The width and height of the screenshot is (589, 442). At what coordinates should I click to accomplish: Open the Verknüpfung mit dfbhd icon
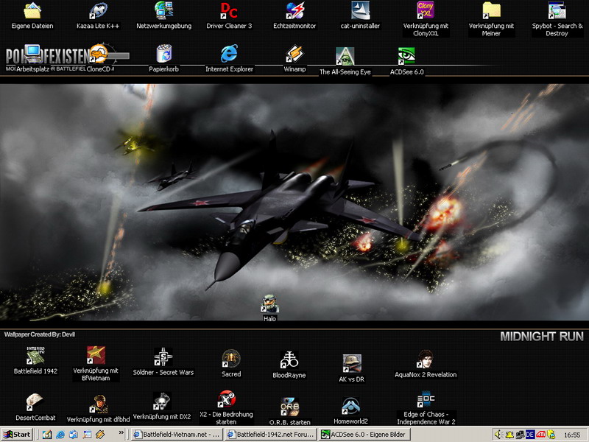coord(98,404)
